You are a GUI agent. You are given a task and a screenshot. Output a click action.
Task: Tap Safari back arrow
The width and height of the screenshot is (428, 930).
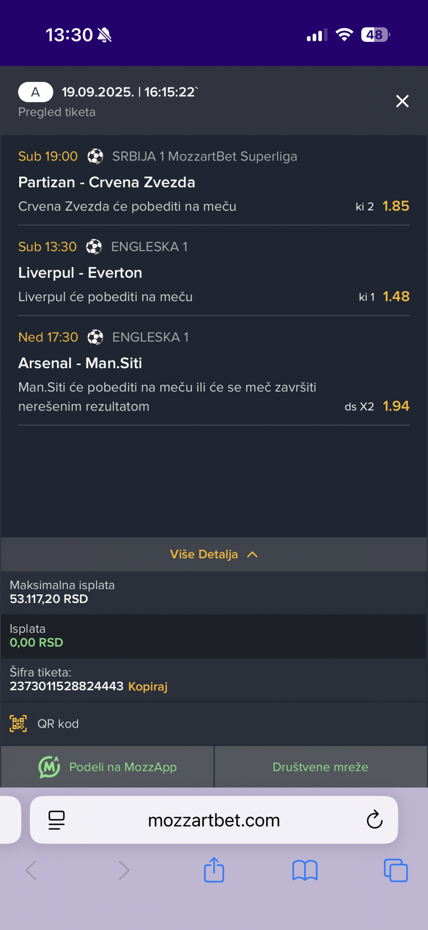click(x=31, y=870)
